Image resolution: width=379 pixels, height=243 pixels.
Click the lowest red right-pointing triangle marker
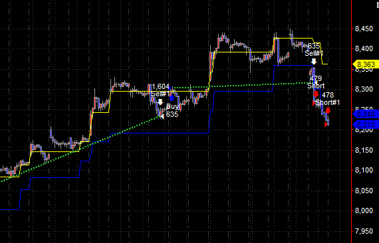click(x=326, y=124)
